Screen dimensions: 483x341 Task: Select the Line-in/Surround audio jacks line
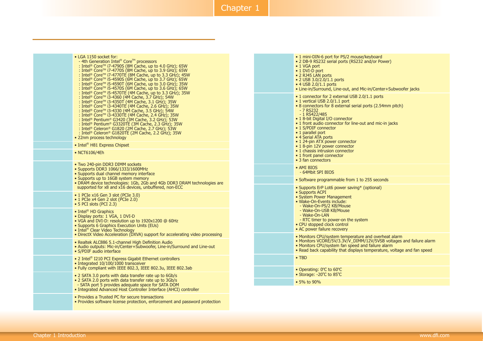(x=357, y=89)
